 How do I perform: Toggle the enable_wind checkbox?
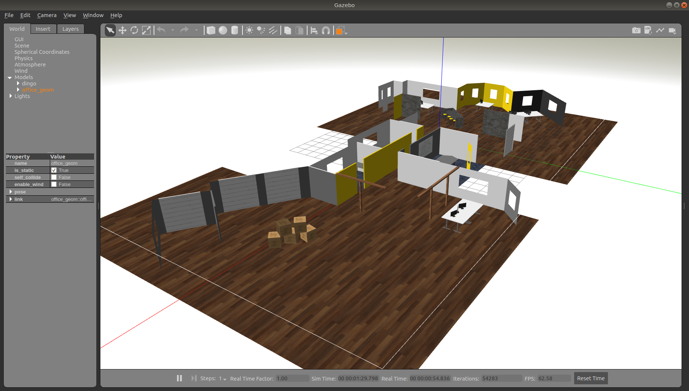point(54,184)
